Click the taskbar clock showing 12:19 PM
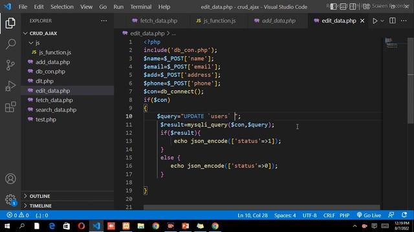This screenshot has height=232, width=414. tap(402, 226)
